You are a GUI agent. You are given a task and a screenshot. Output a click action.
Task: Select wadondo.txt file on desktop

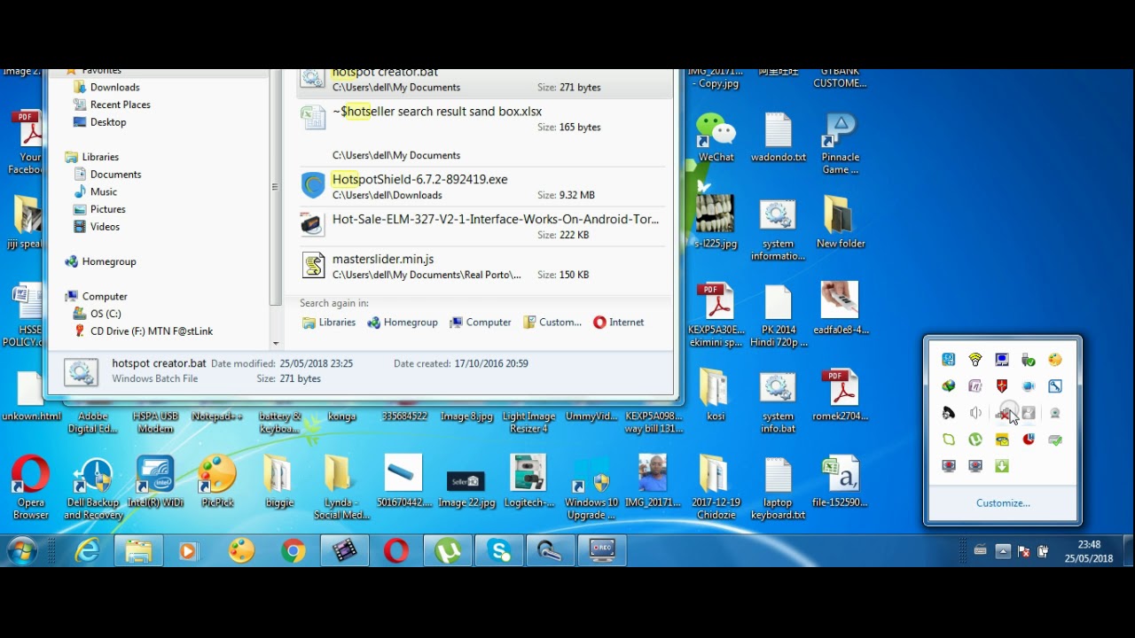[x=778, y=138]
